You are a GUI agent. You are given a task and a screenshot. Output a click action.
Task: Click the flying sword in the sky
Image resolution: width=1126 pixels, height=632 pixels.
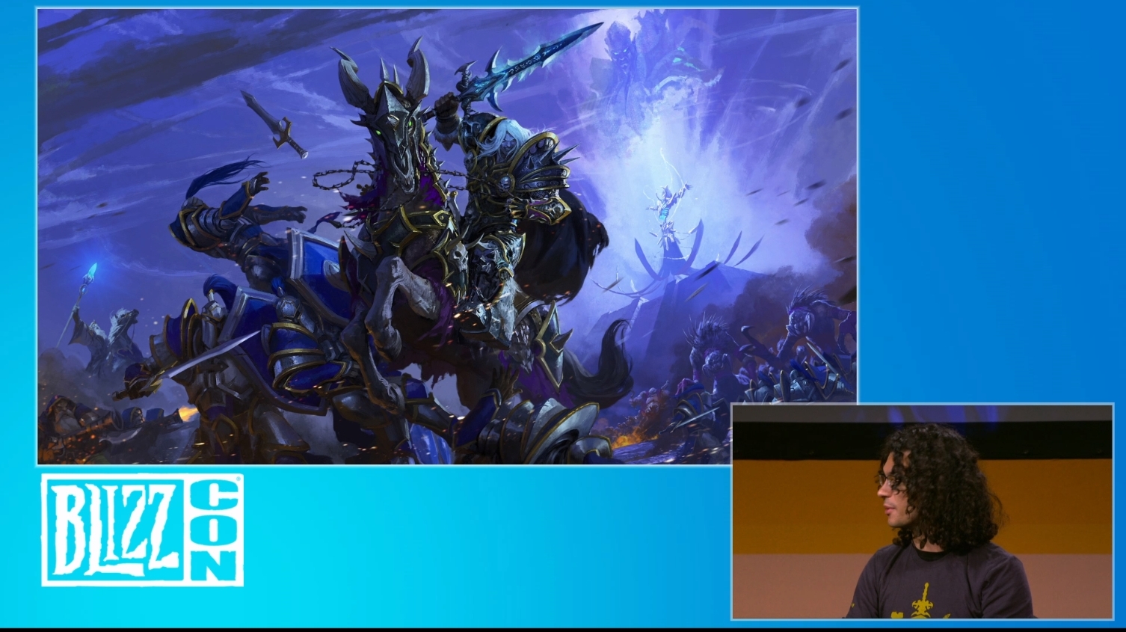click(274, 124)
